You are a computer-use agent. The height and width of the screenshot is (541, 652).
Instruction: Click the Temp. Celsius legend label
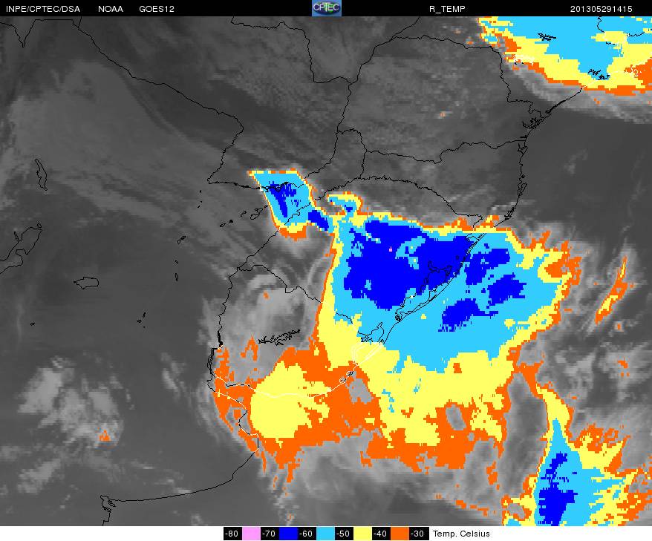pyautogui.click(x=461, y=534)
